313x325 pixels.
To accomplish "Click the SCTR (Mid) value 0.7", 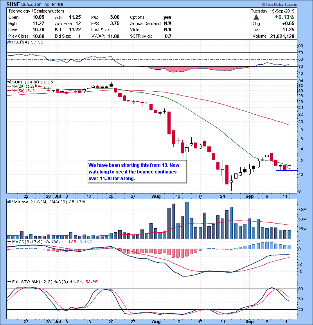I will [x=168, y=36].
